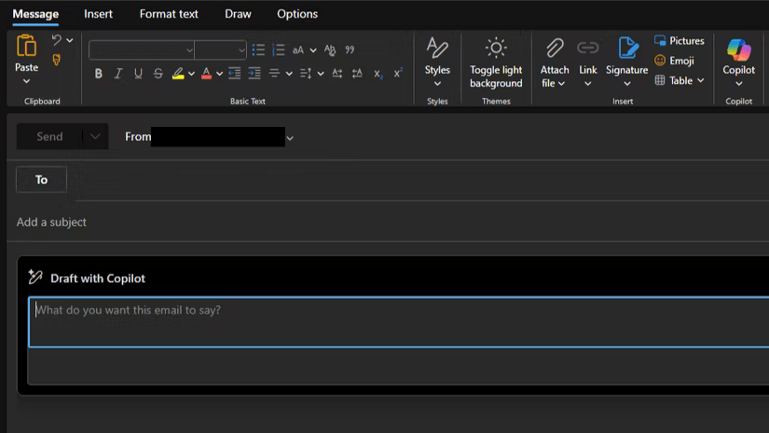Expand the line spacing dropdown arrow
Screen dimensions: 769x433
321,74
